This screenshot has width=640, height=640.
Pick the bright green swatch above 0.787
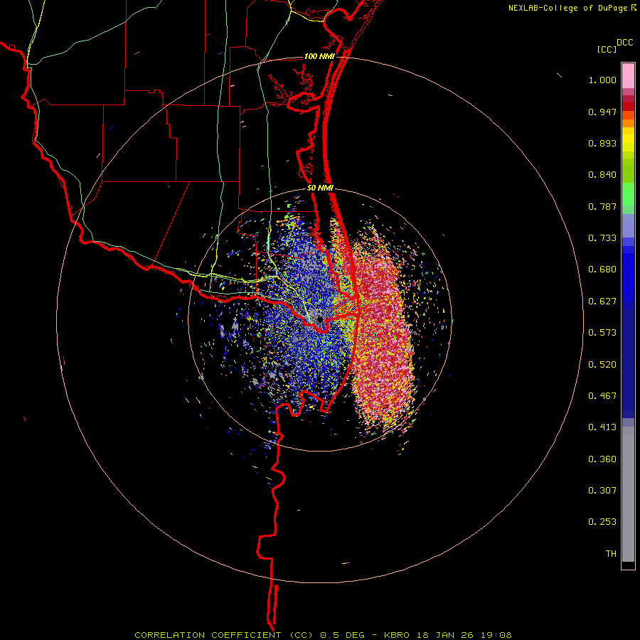(628, 194)
